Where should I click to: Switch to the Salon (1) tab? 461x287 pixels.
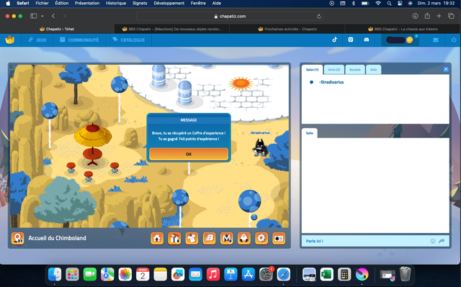tap(312, 70)
